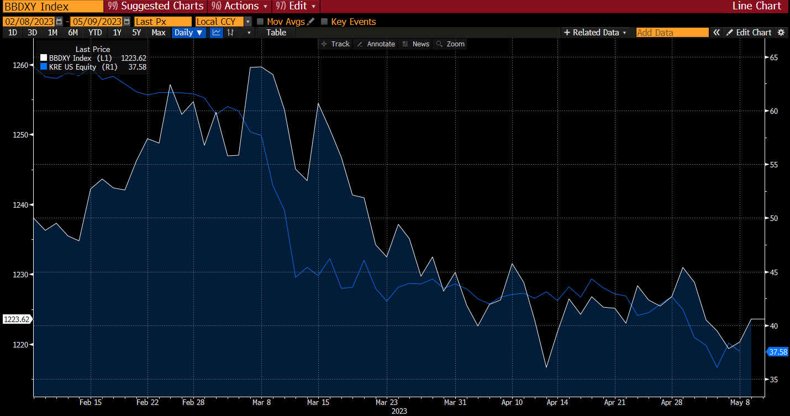Select the bar chart style icon
790x416 pixels.
point(231,33)
